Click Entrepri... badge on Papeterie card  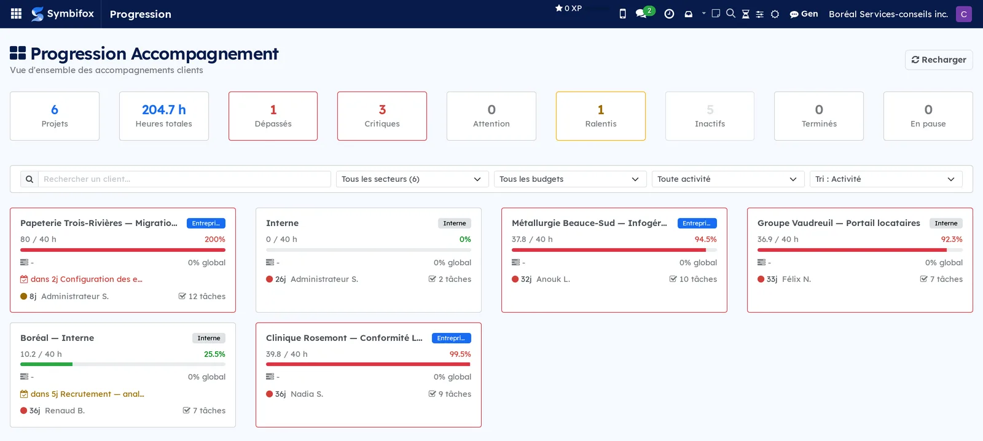pyautogui.click(x=206, y=223)
